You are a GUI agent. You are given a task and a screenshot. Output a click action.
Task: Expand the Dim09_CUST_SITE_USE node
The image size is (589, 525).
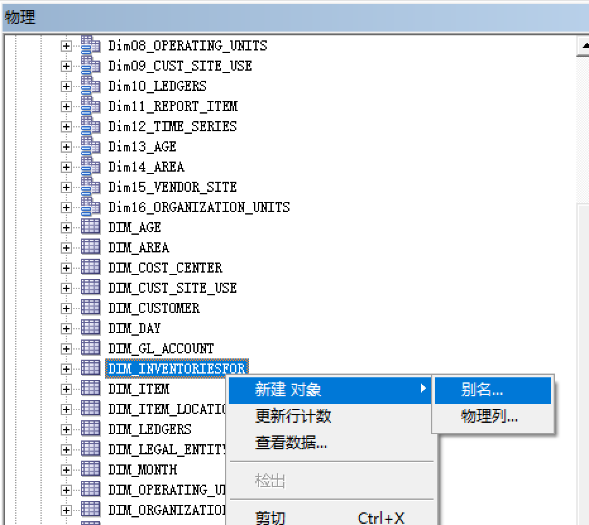coord(66,66)
